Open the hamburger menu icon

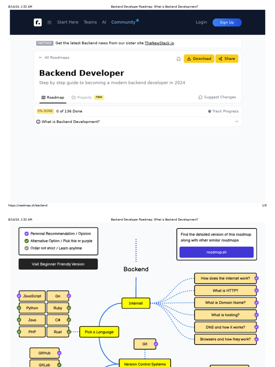click(49, 23)
